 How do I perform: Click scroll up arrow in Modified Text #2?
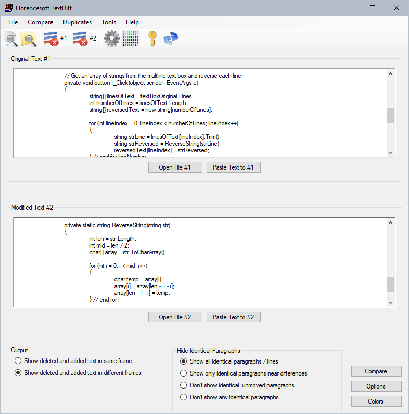pyautogui.click(x=390, y=223)
